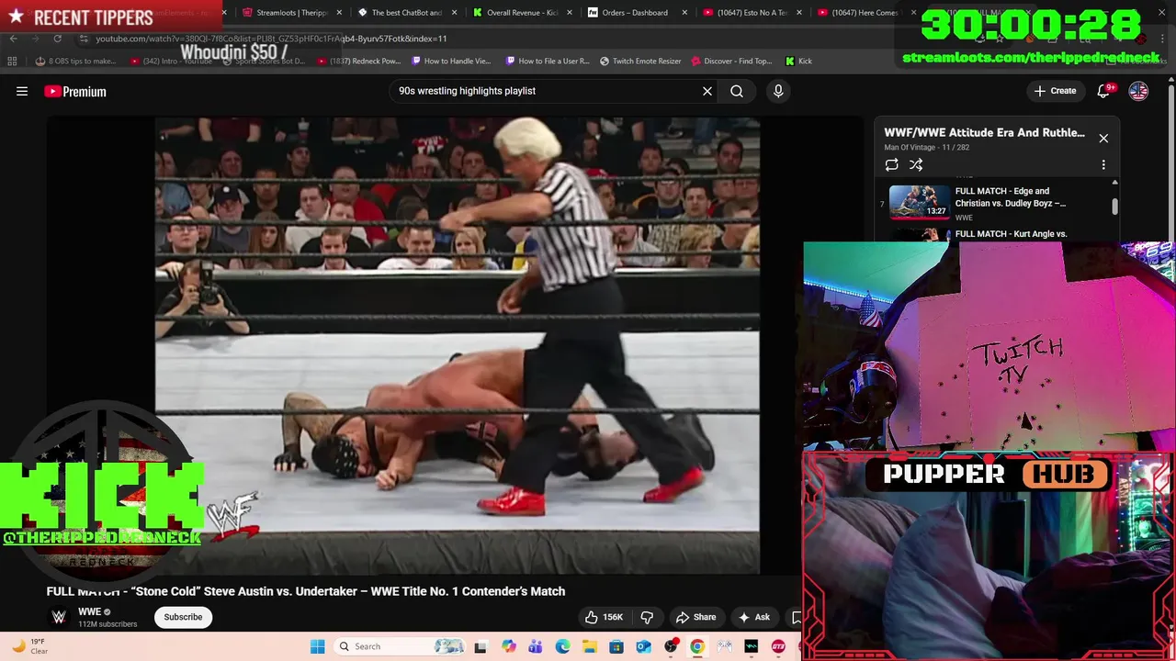Screen dimensions: 1176x661
Task: Open the Redneck Pow... bookmark
Action: point(359,62)
